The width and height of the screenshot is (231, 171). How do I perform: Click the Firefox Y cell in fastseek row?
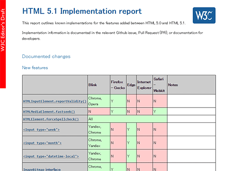point(118,112)
